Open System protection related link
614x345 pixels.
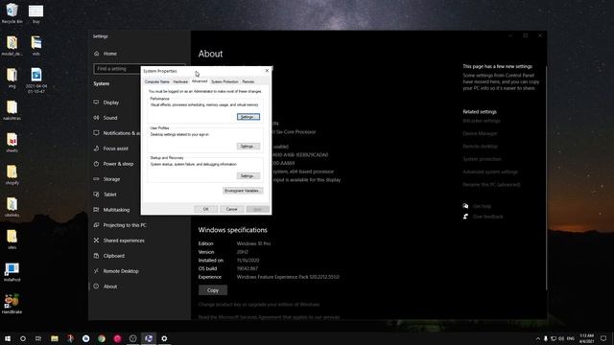(x=482, y=159)
